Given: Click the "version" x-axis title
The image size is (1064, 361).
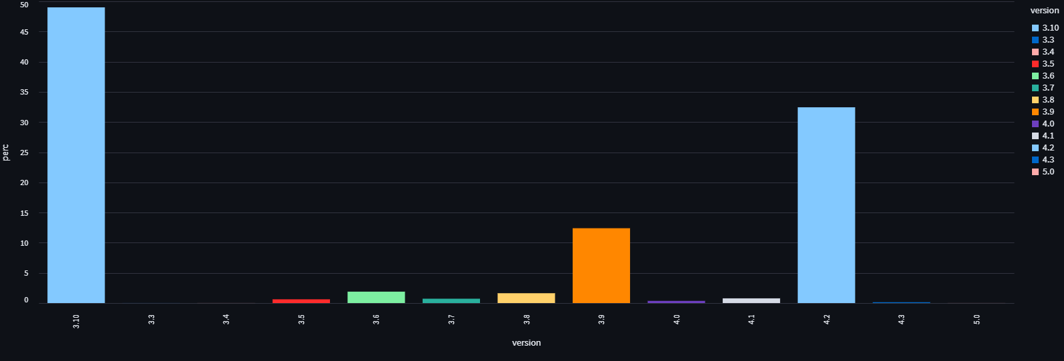Looking at the screenshot, I should (x=526, y=343).
